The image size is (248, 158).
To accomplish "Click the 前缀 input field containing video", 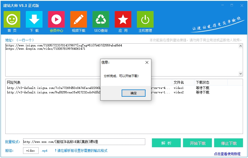I will [31, 151].
